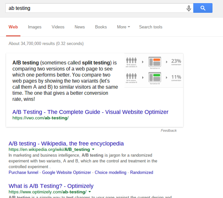Open the News tab
This screenshot has width=223, height=198.
(x=80, y=27)
